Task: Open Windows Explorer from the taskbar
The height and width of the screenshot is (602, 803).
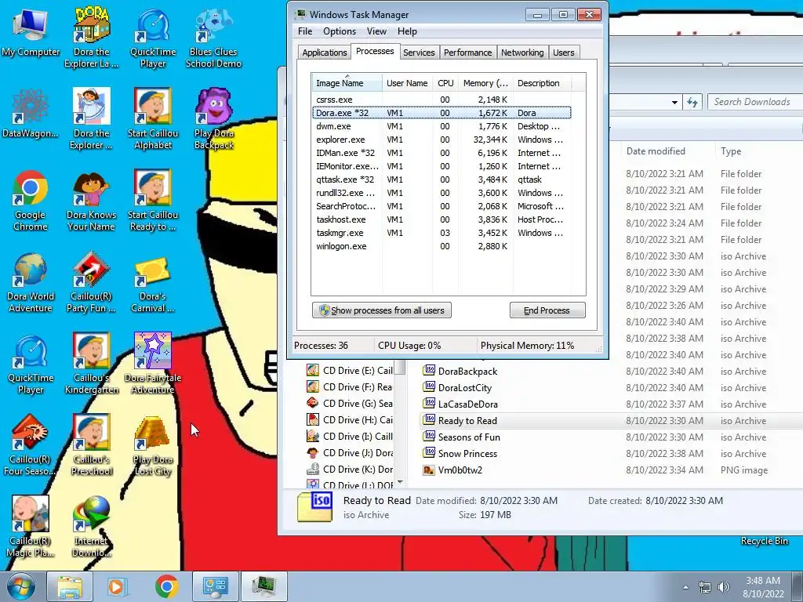Action: (70, 586)
